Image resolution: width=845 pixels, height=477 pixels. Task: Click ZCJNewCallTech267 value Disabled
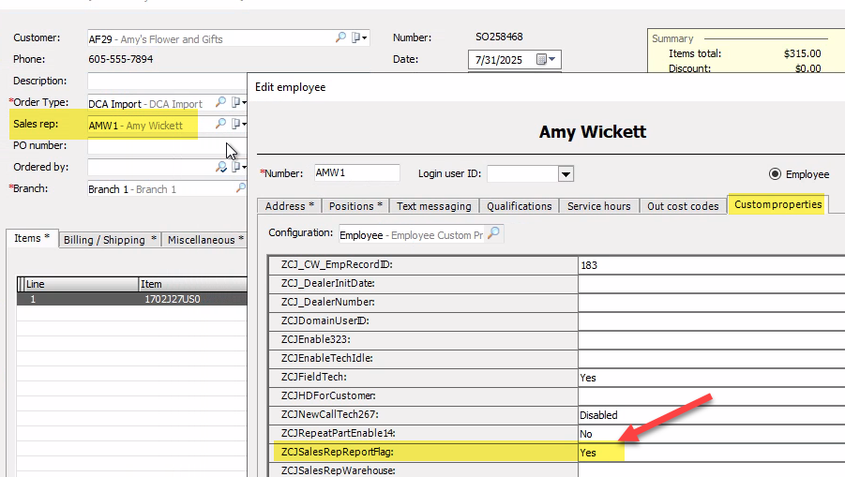(711, 415)
